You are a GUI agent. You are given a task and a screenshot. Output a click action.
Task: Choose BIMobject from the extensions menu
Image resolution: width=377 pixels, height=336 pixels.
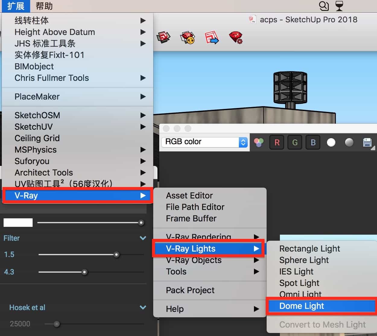78,66
